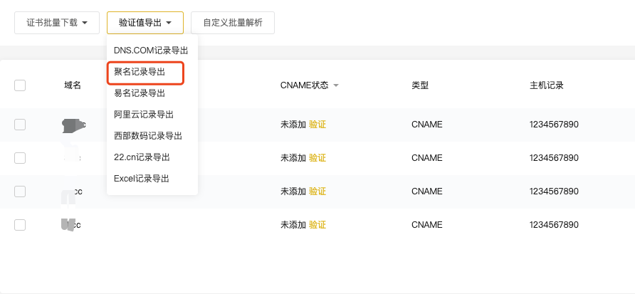Toggle the select-all header checkbox
This screenshot has height=294, width=635.
(20, 85)
